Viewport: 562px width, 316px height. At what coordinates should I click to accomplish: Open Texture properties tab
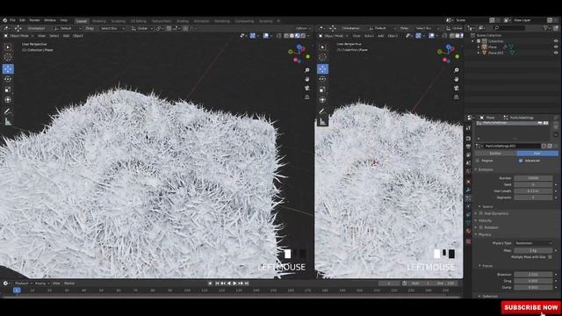click(468, 241)
